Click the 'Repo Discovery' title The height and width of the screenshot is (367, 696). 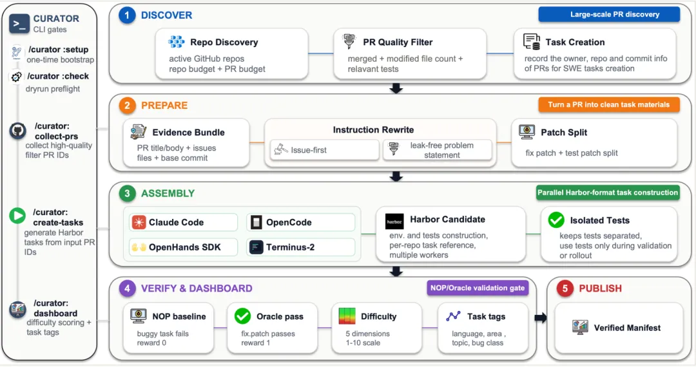[x=224, y=42]
